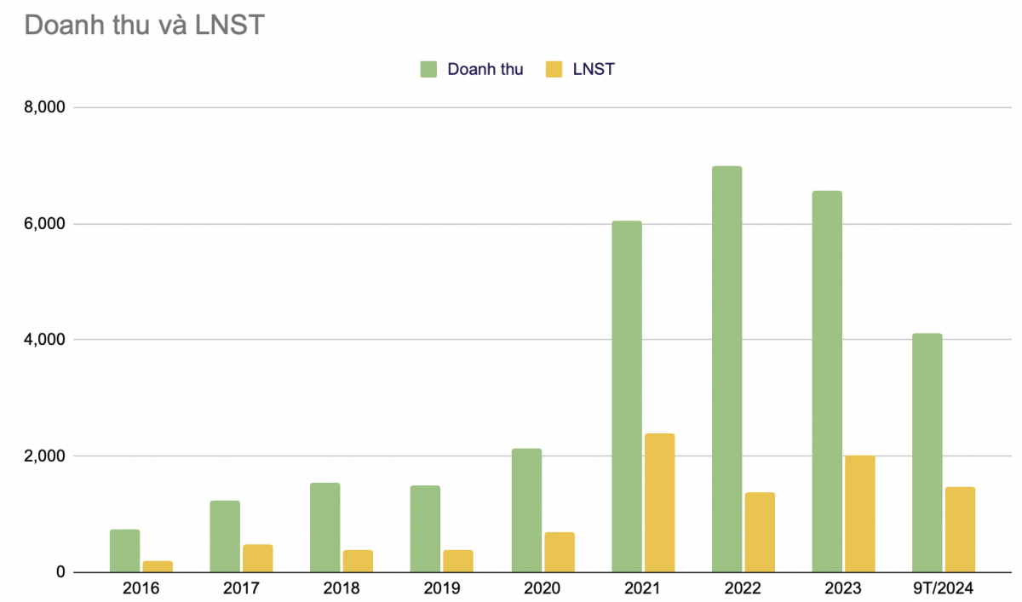Select the yellow 2019 LNST bar
This screenshot has width=1022, height=602.
pyautogui.click(x=458, y=561)
